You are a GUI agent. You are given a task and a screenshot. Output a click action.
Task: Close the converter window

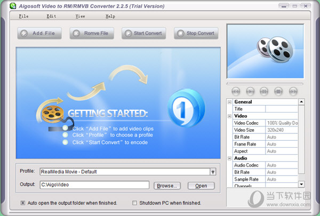click(x=306, y=6)
